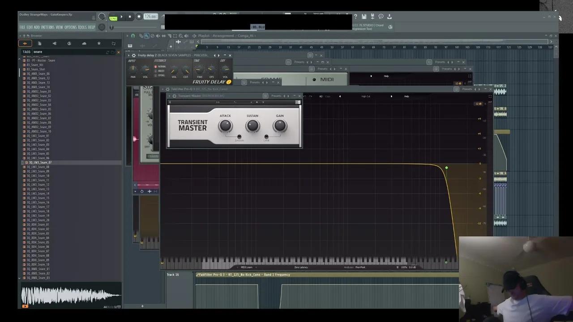Click the Attack knob on Transient Master
Viewport: 573px width, 322px height.
[x=225, y=126]
